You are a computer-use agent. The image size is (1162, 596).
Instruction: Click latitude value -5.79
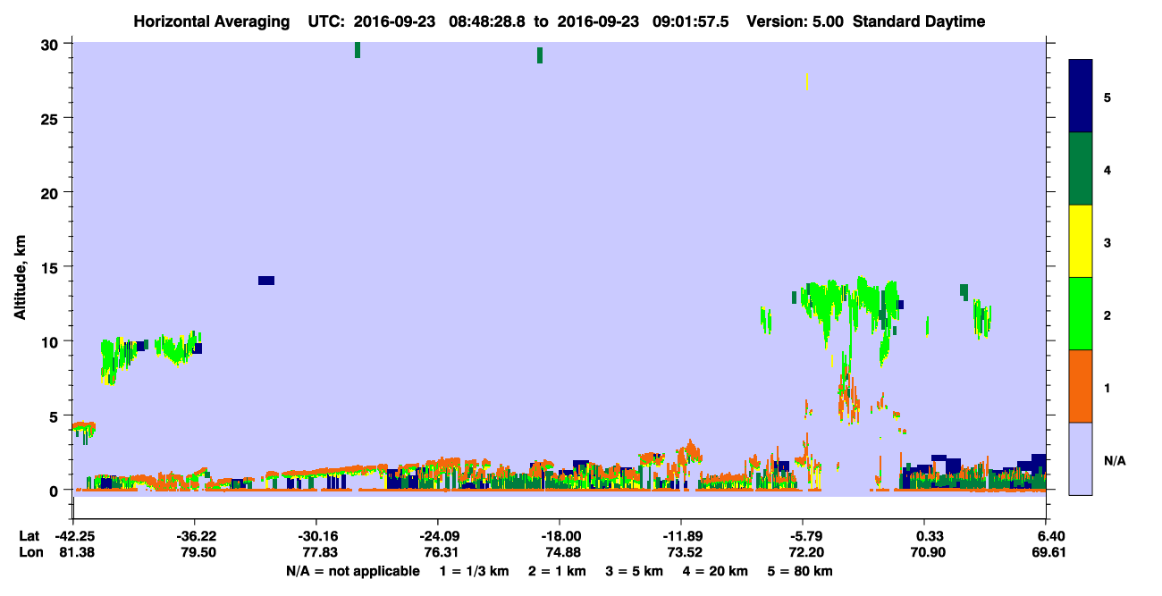(x=803, y=536)
